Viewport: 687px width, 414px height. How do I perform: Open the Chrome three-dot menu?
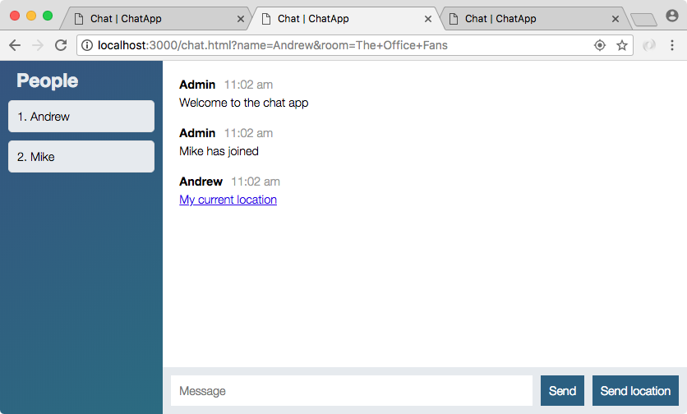pos(672,45)
